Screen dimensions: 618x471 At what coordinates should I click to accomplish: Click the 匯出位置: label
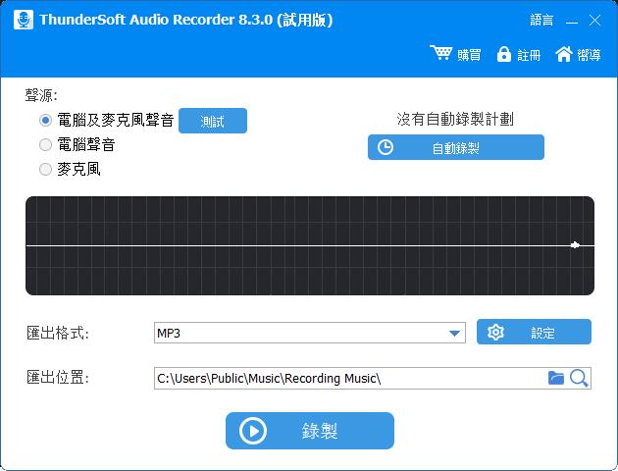(x=58, y=378)
